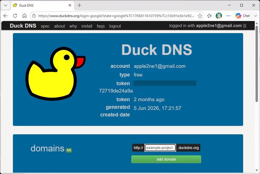Image resolution: width=260 pixels, height=174 pixels.
Task: Click the 'http://' prefix label
Action: (138, 148)
